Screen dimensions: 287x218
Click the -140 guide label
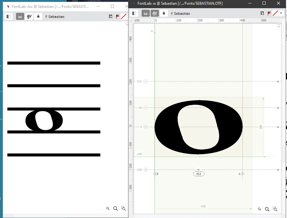[x=139, y=154]
